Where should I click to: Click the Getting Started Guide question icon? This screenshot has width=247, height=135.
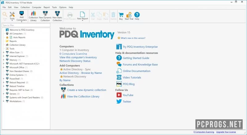point(119,58)
